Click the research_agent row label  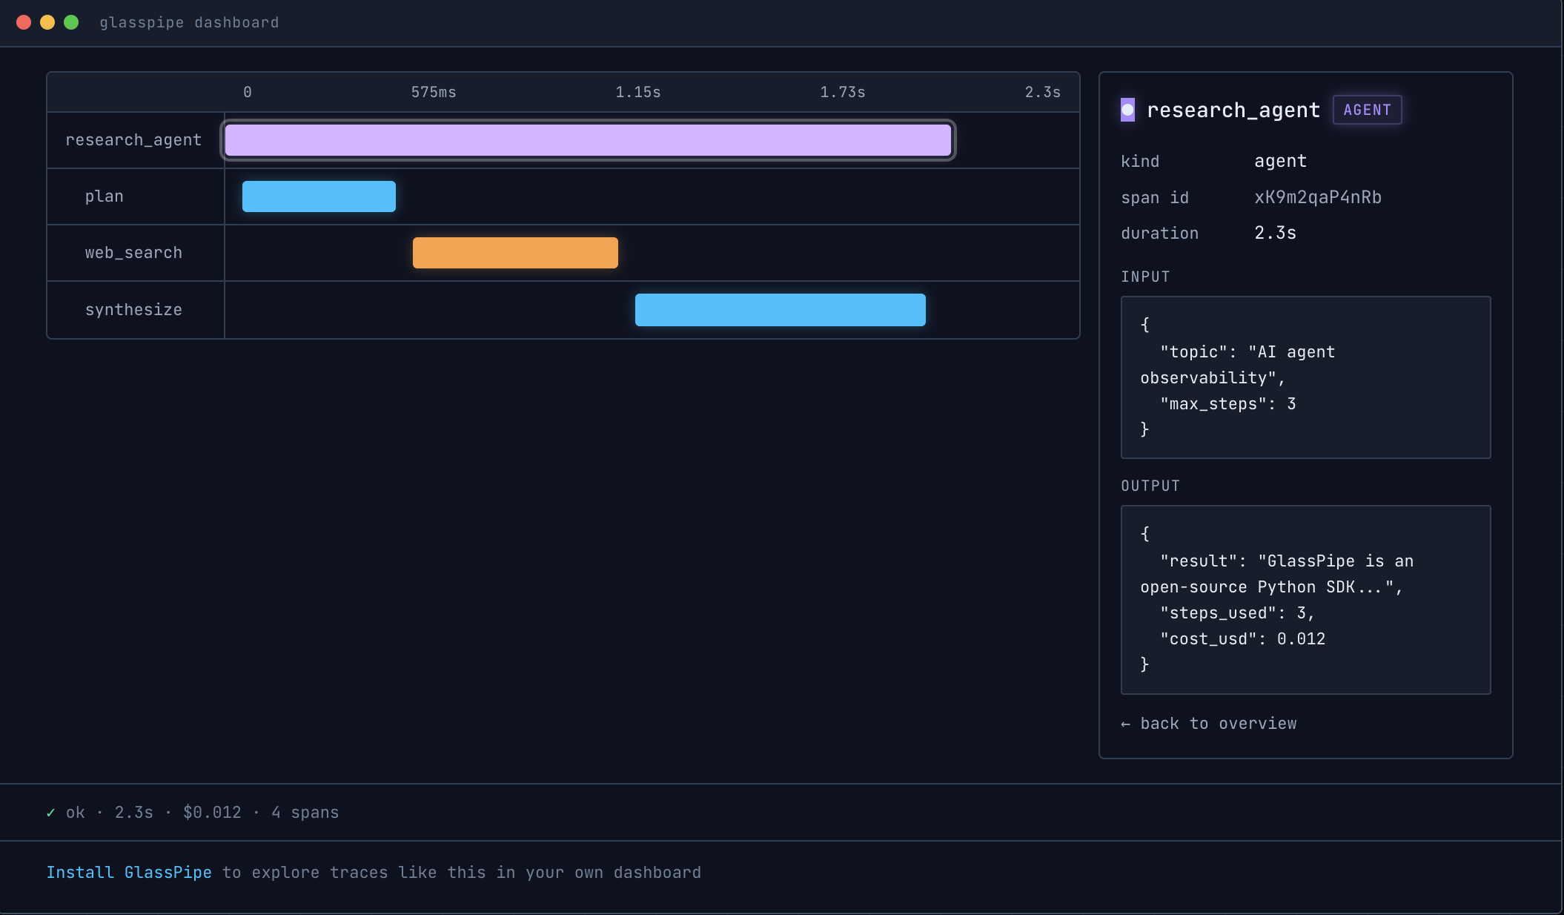pos(133,140)
